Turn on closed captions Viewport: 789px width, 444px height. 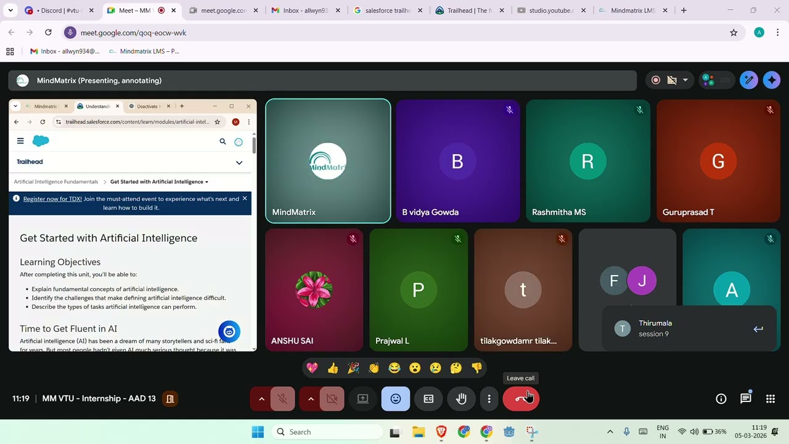[428, 399]
